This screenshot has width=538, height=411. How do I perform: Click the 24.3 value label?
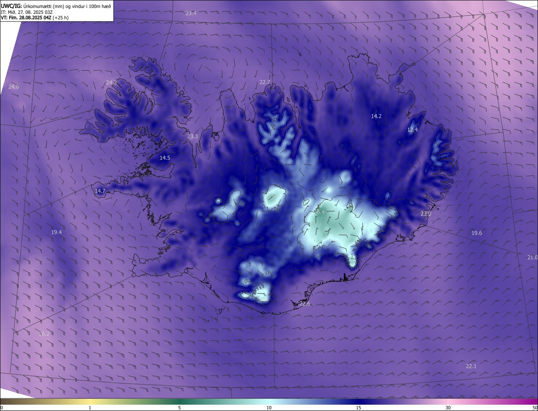pyautogui.click(x=111, y=83)
